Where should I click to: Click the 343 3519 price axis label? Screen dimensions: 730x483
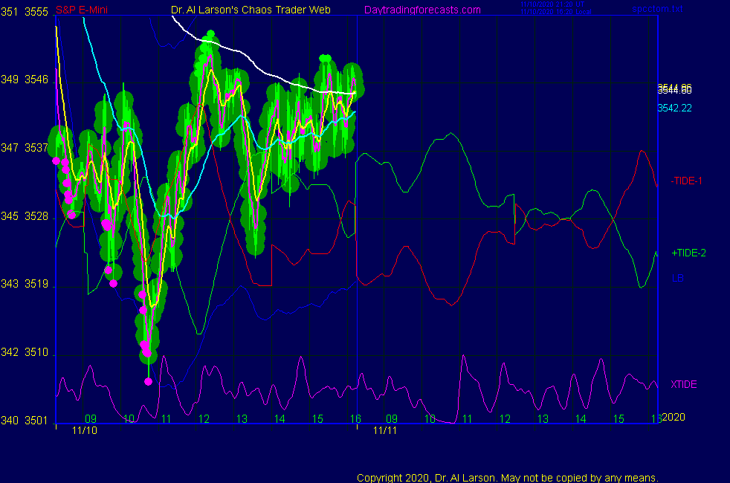click(25, 284)
